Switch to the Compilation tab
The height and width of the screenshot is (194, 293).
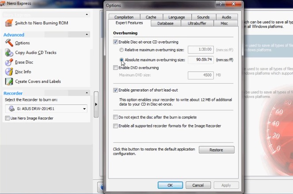click(124, 17)
